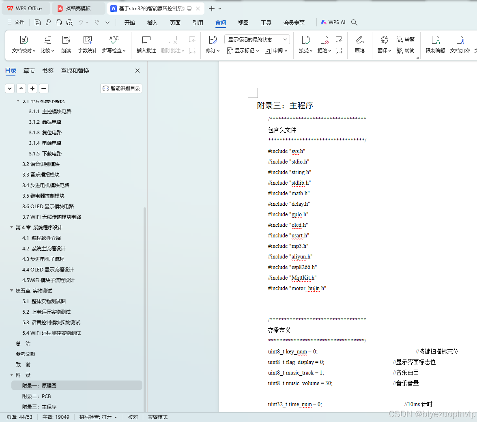Switch to the 视图 ribbon tab
477x422 pixels.
pos(243,22)
